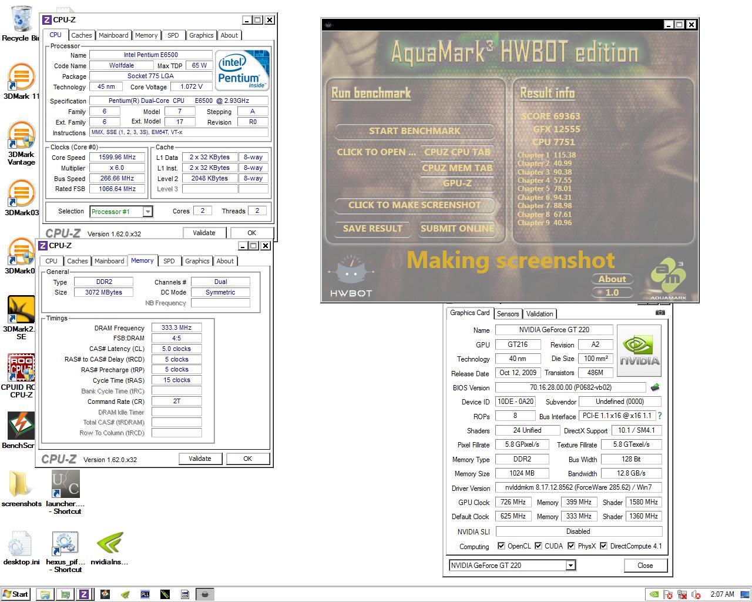Click CLICK TO MAKE SCREENSHOT button
The height and width of the screenshot is (602, 752).
[415, 205]
